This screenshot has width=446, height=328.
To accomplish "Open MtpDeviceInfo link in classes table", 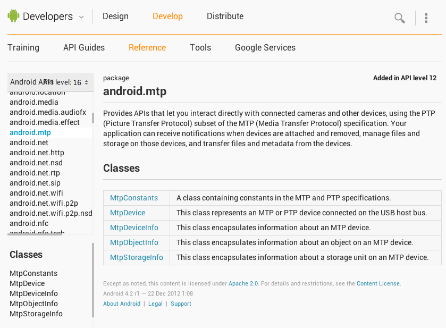I will tap(134, 228).
